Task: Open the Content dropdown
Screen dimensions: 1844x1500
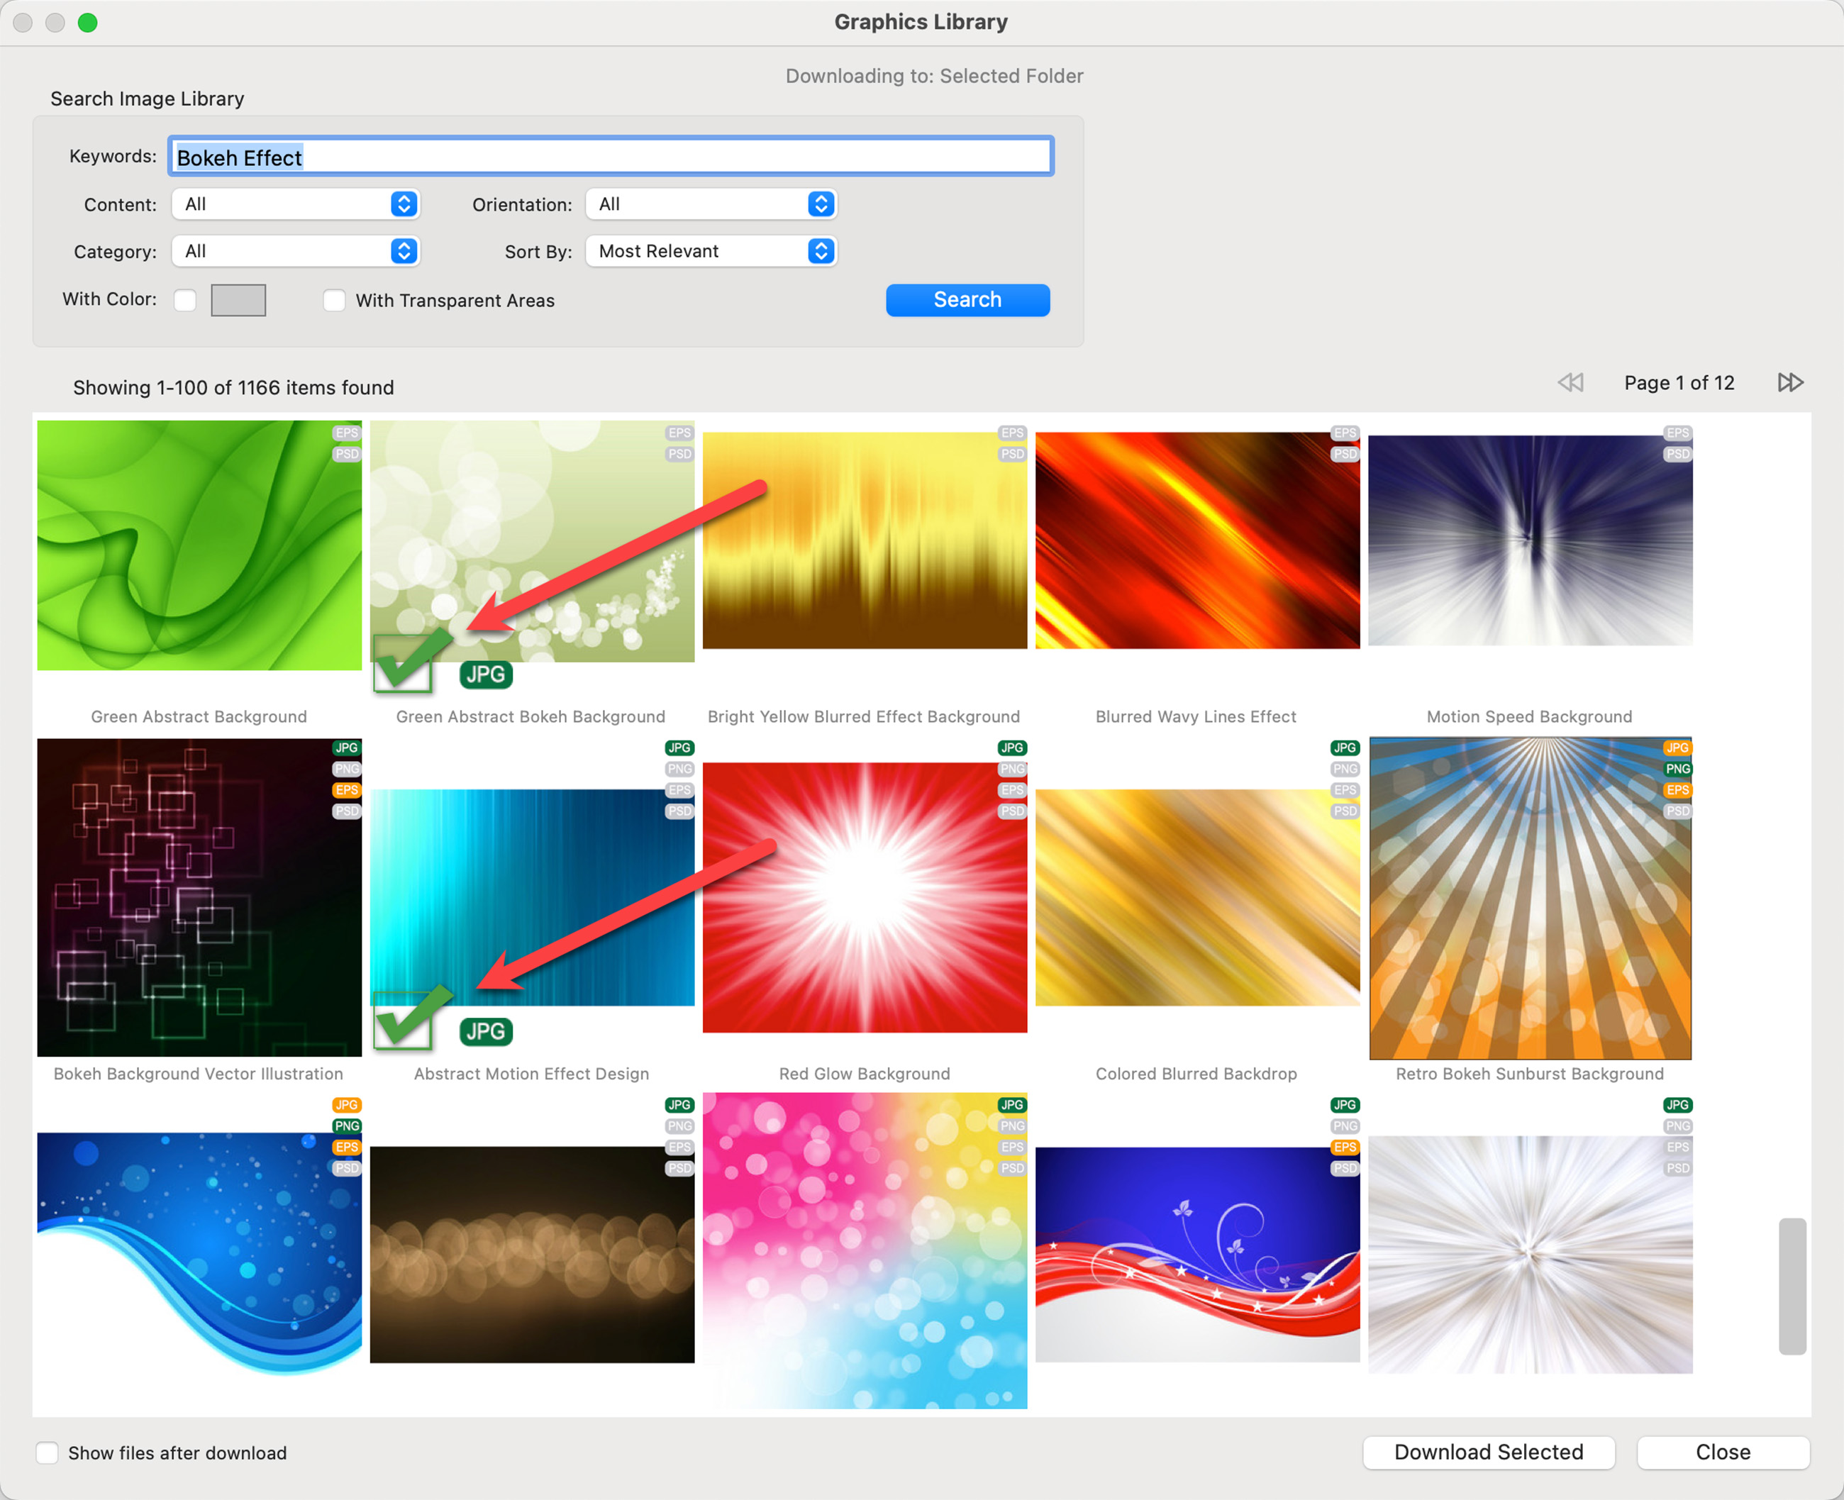Action: tap(296, 204)
